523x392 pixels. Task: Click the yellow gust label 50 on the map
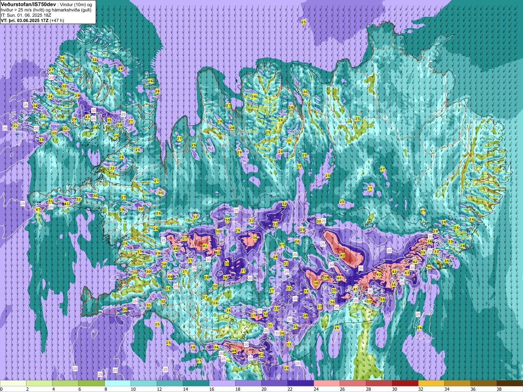[369, 301]
